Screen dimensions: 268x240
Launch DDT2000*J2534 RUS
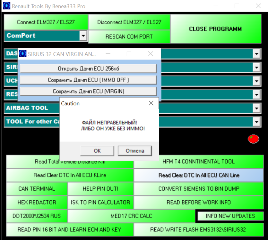point(37,216)
